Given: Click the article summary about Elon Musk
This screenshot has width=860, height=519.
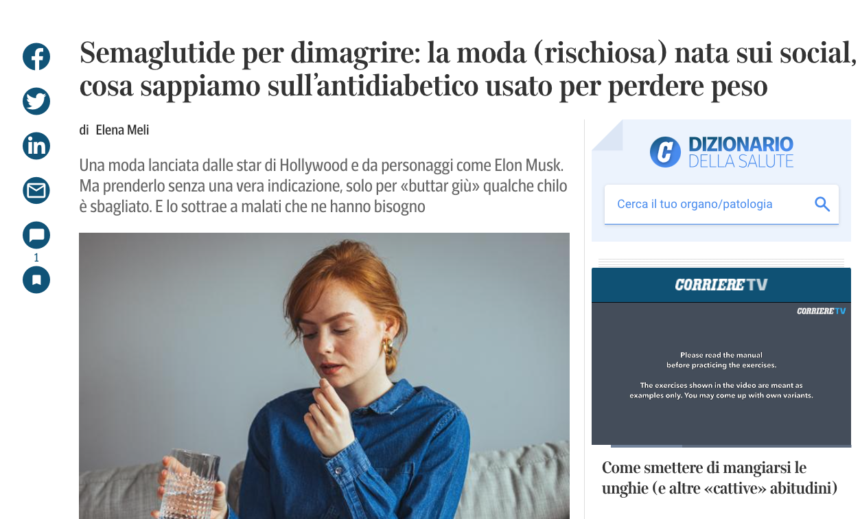Looking at the screenshot, I should pyautogui.click(x=323, y=185).
